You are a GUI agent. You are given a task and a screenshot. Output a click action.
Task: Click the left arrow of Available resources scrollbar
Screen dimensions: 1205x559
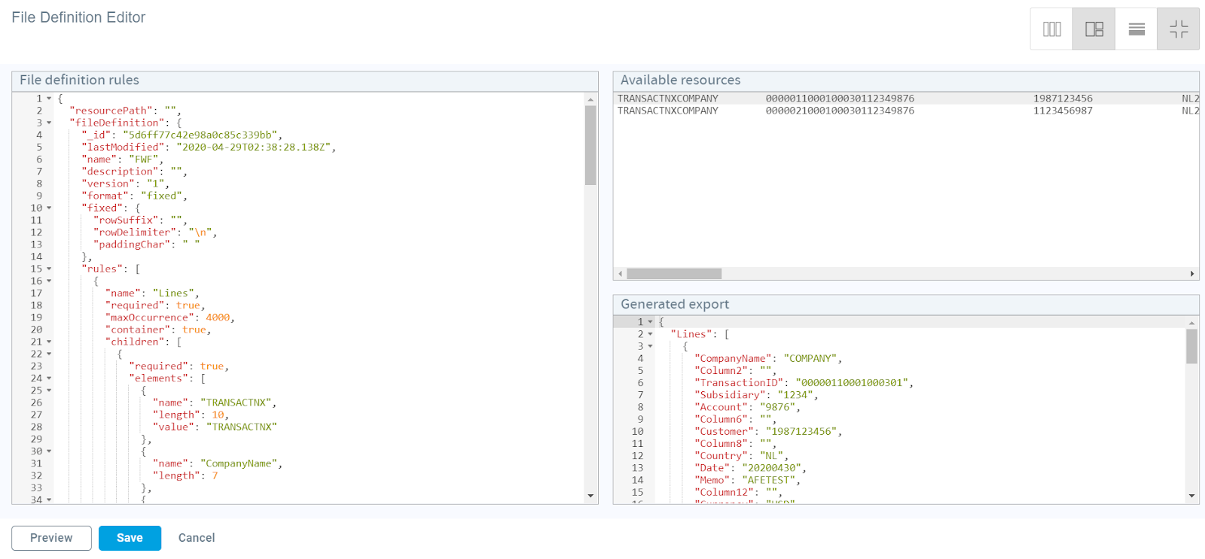(621, 274)
